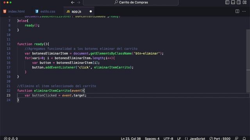Toggle the primary sidebar layout icon
250x140 pixels.
(227, 2)
